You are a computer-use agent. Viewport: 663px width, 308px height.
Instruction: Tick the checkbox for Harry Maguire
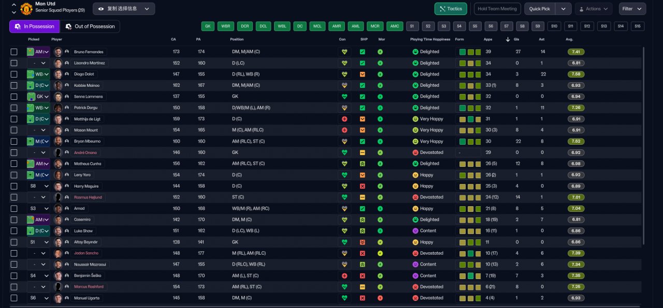(x=14, y=186)
